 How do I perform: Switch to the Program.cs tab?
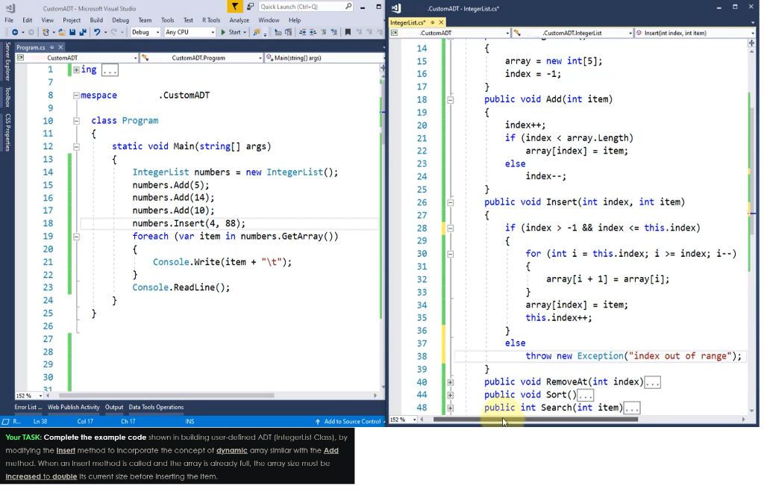point(30,46)
